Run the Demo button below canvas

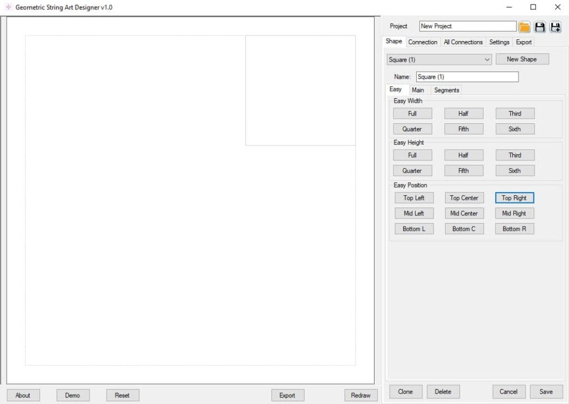pyautogui.click(x=72, y=395)
